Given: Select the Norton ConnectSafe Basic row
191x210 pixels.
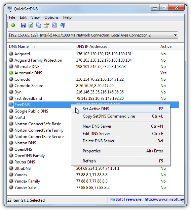Looking at the screenshot, I should [38, 124].
